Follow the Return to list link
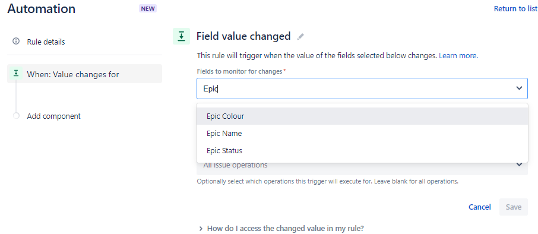 [515, 8]
